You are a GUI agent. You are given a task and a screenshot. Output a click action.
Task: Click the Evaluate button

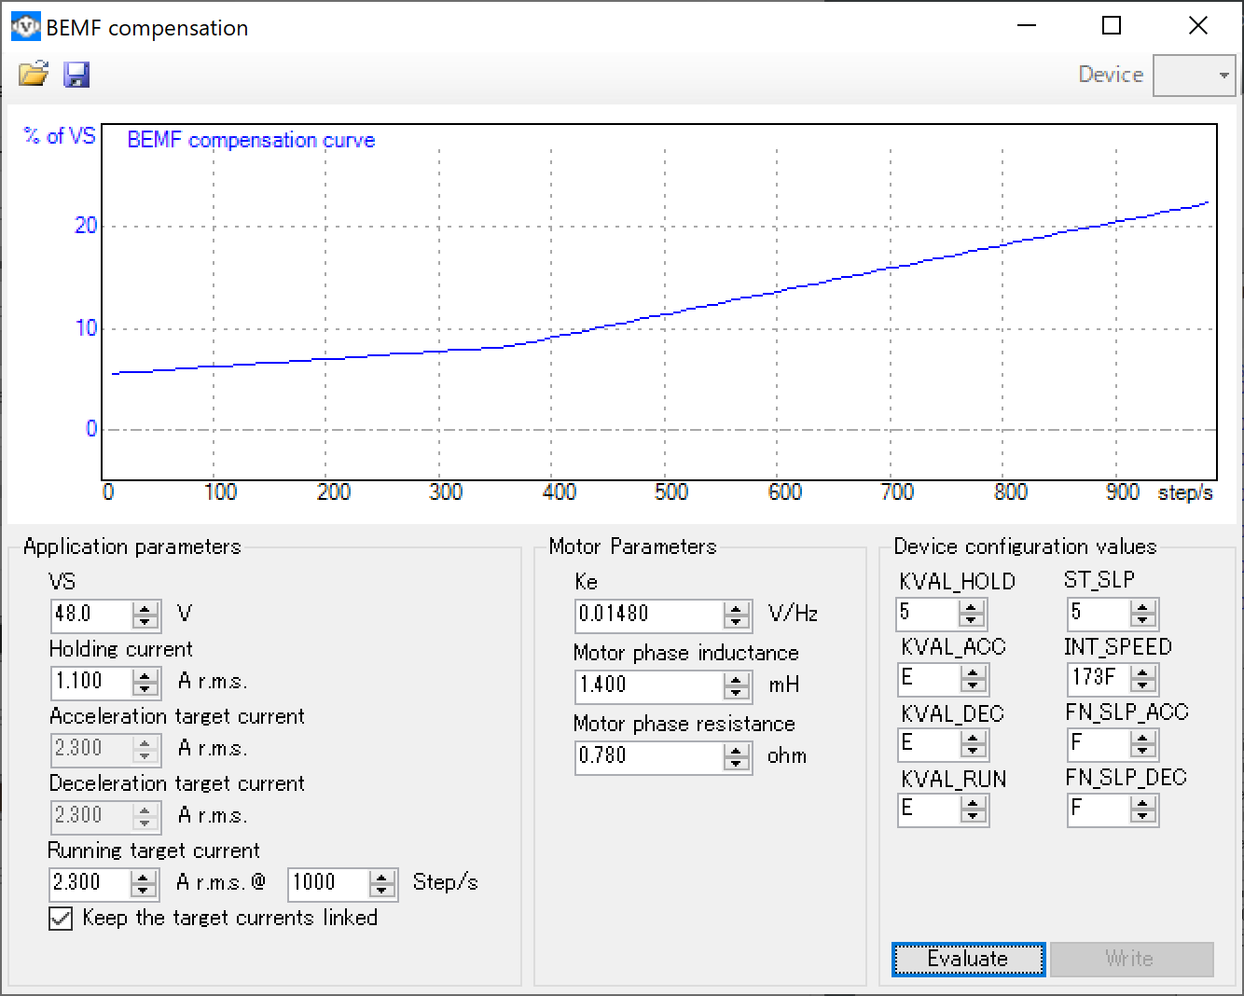pyautogui.click(x=968, y=959)
